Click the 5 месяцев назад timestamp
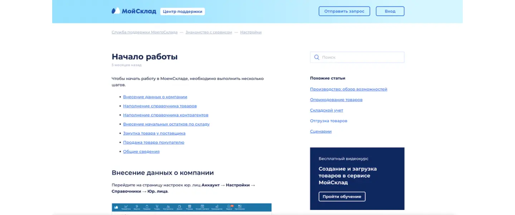 click(x=126, y=65)
